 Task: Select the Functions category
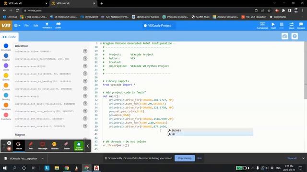[6, 117]
